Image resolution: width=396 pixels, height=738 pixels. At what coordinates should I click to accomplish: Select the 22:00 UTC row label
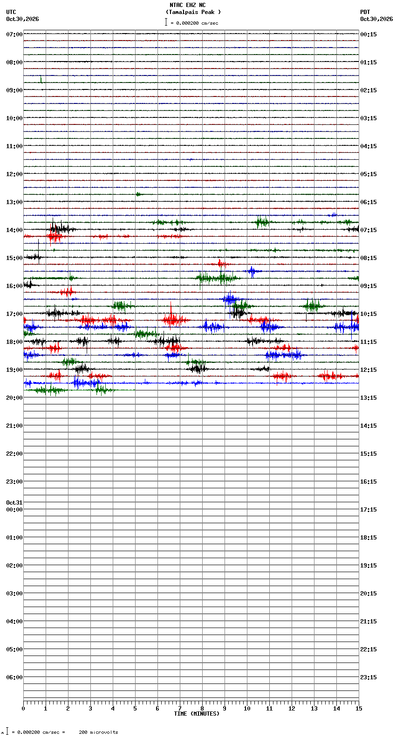pos(14,454)
